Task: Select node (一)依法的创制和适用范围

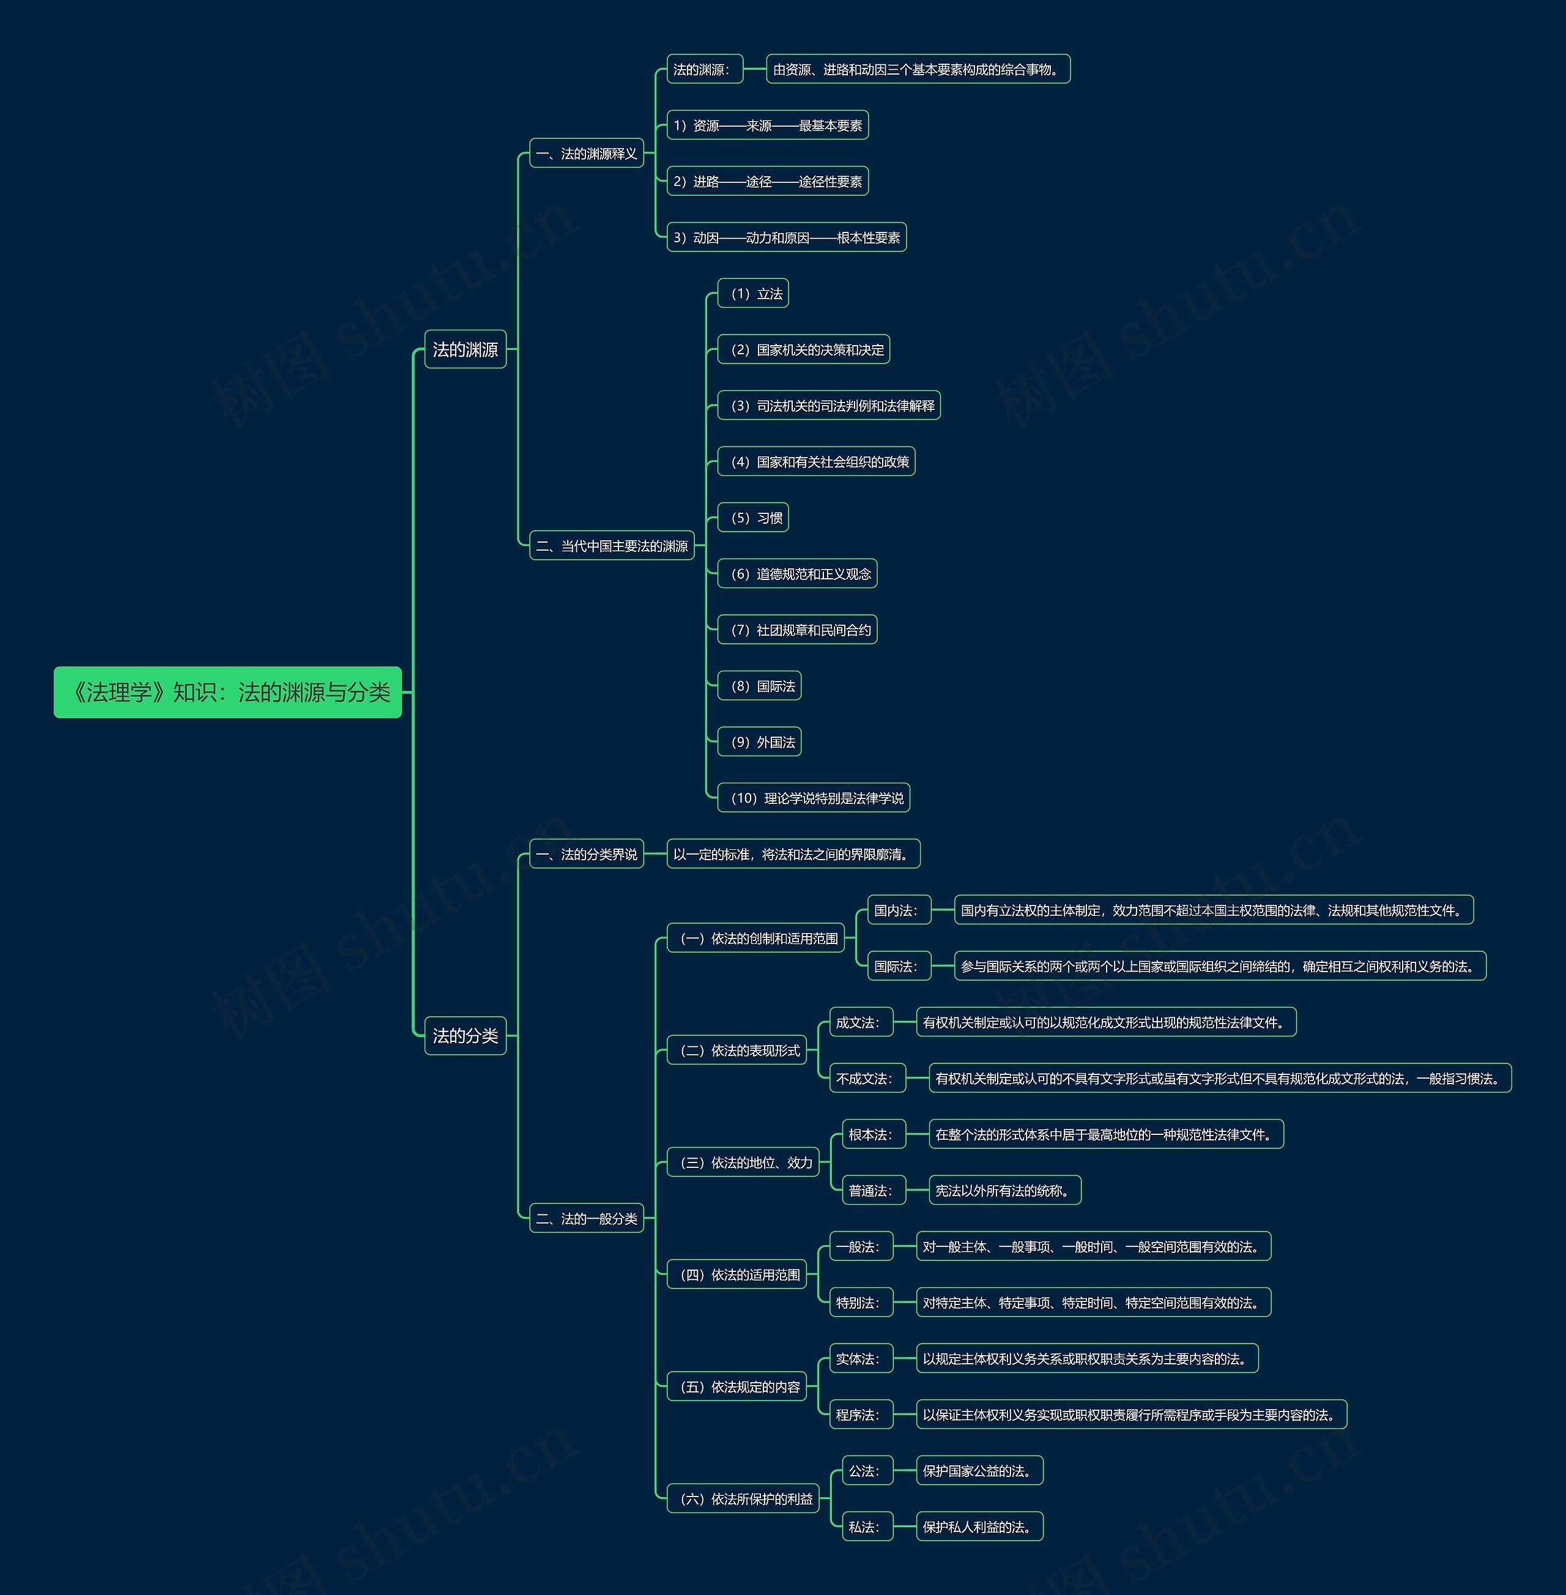Action: tap(755, 938)
